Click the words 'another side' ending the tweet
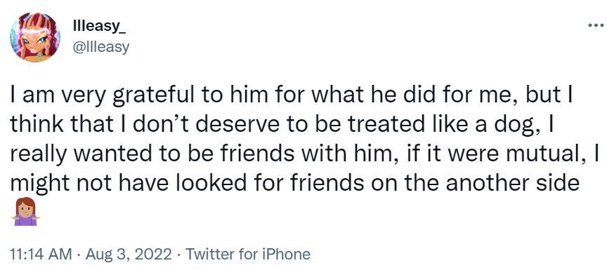Screen dimensions: 607x270 coord(511,183)
